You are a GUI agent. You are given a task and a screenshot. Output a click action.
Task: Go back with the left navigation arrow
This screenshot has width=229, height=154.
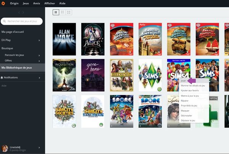pyautogui.click(x=19, y=13)
